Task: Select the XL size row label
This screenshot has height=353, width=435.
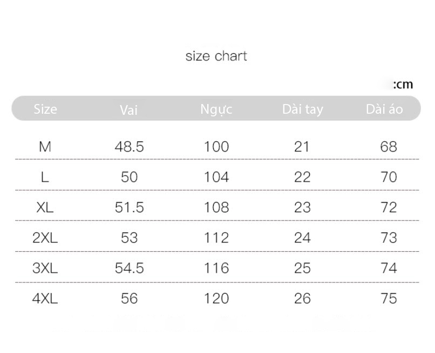Action: pyautogui.click(x=45, y=207)
